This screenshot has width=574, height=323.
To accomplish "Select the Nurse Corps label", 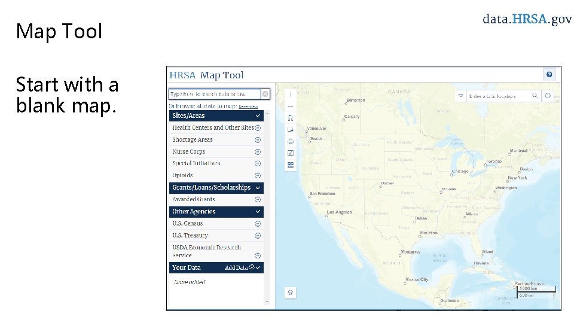I will click(x=188, y=151).
